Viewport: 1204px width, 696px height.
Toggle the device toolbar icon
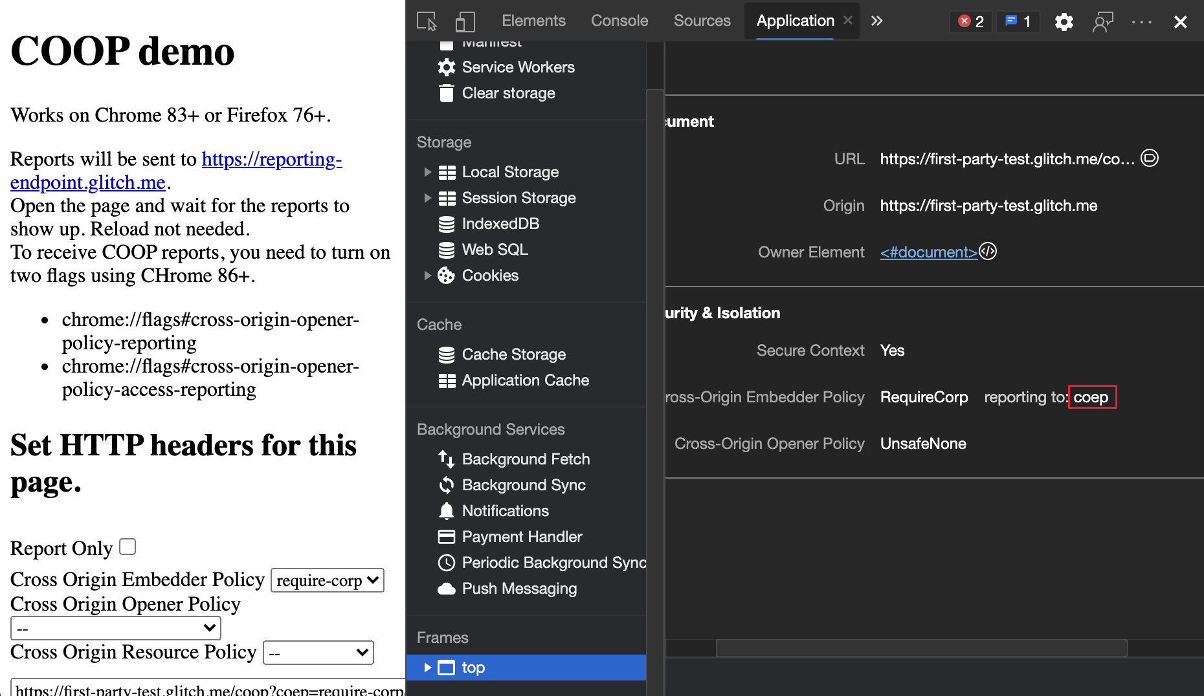coord(465,21)
